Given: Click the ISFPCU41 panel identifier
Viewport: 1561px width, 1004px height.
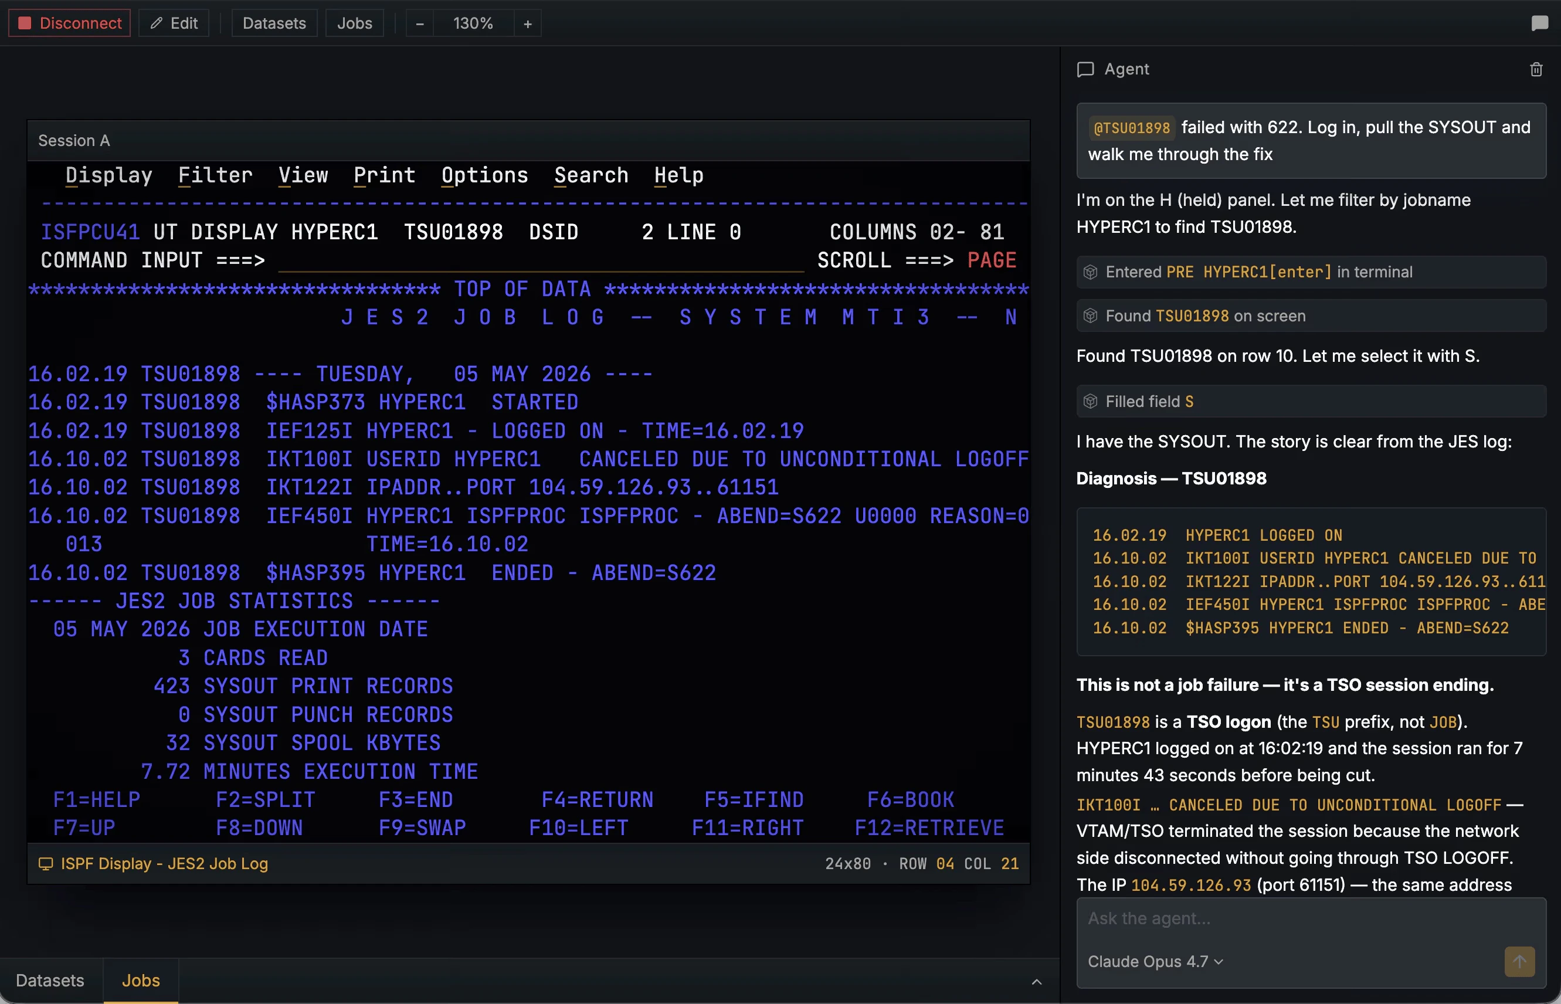Looking at the screenshot, I should 90,232.
